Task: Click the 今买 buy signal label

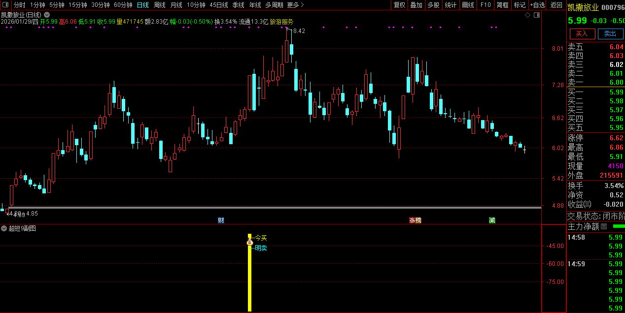Action: click(x=261, y=238)
